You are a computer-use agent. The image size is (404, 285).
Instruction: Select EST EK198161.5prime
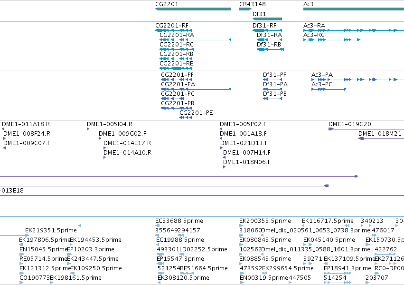[75, 278]
